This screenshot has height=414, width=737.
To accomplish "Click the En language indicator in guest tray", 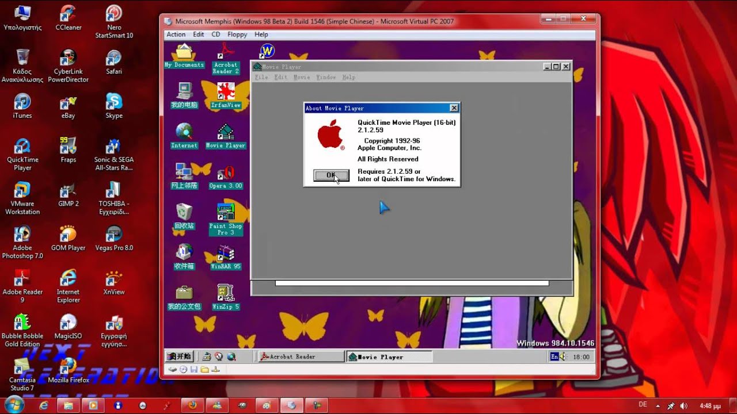I will pyautogui.click(x=554, y=356).
